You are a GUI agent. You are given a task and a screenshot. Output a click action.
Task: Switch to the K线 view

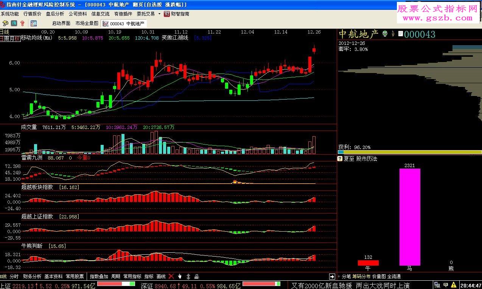click(3, 277)
